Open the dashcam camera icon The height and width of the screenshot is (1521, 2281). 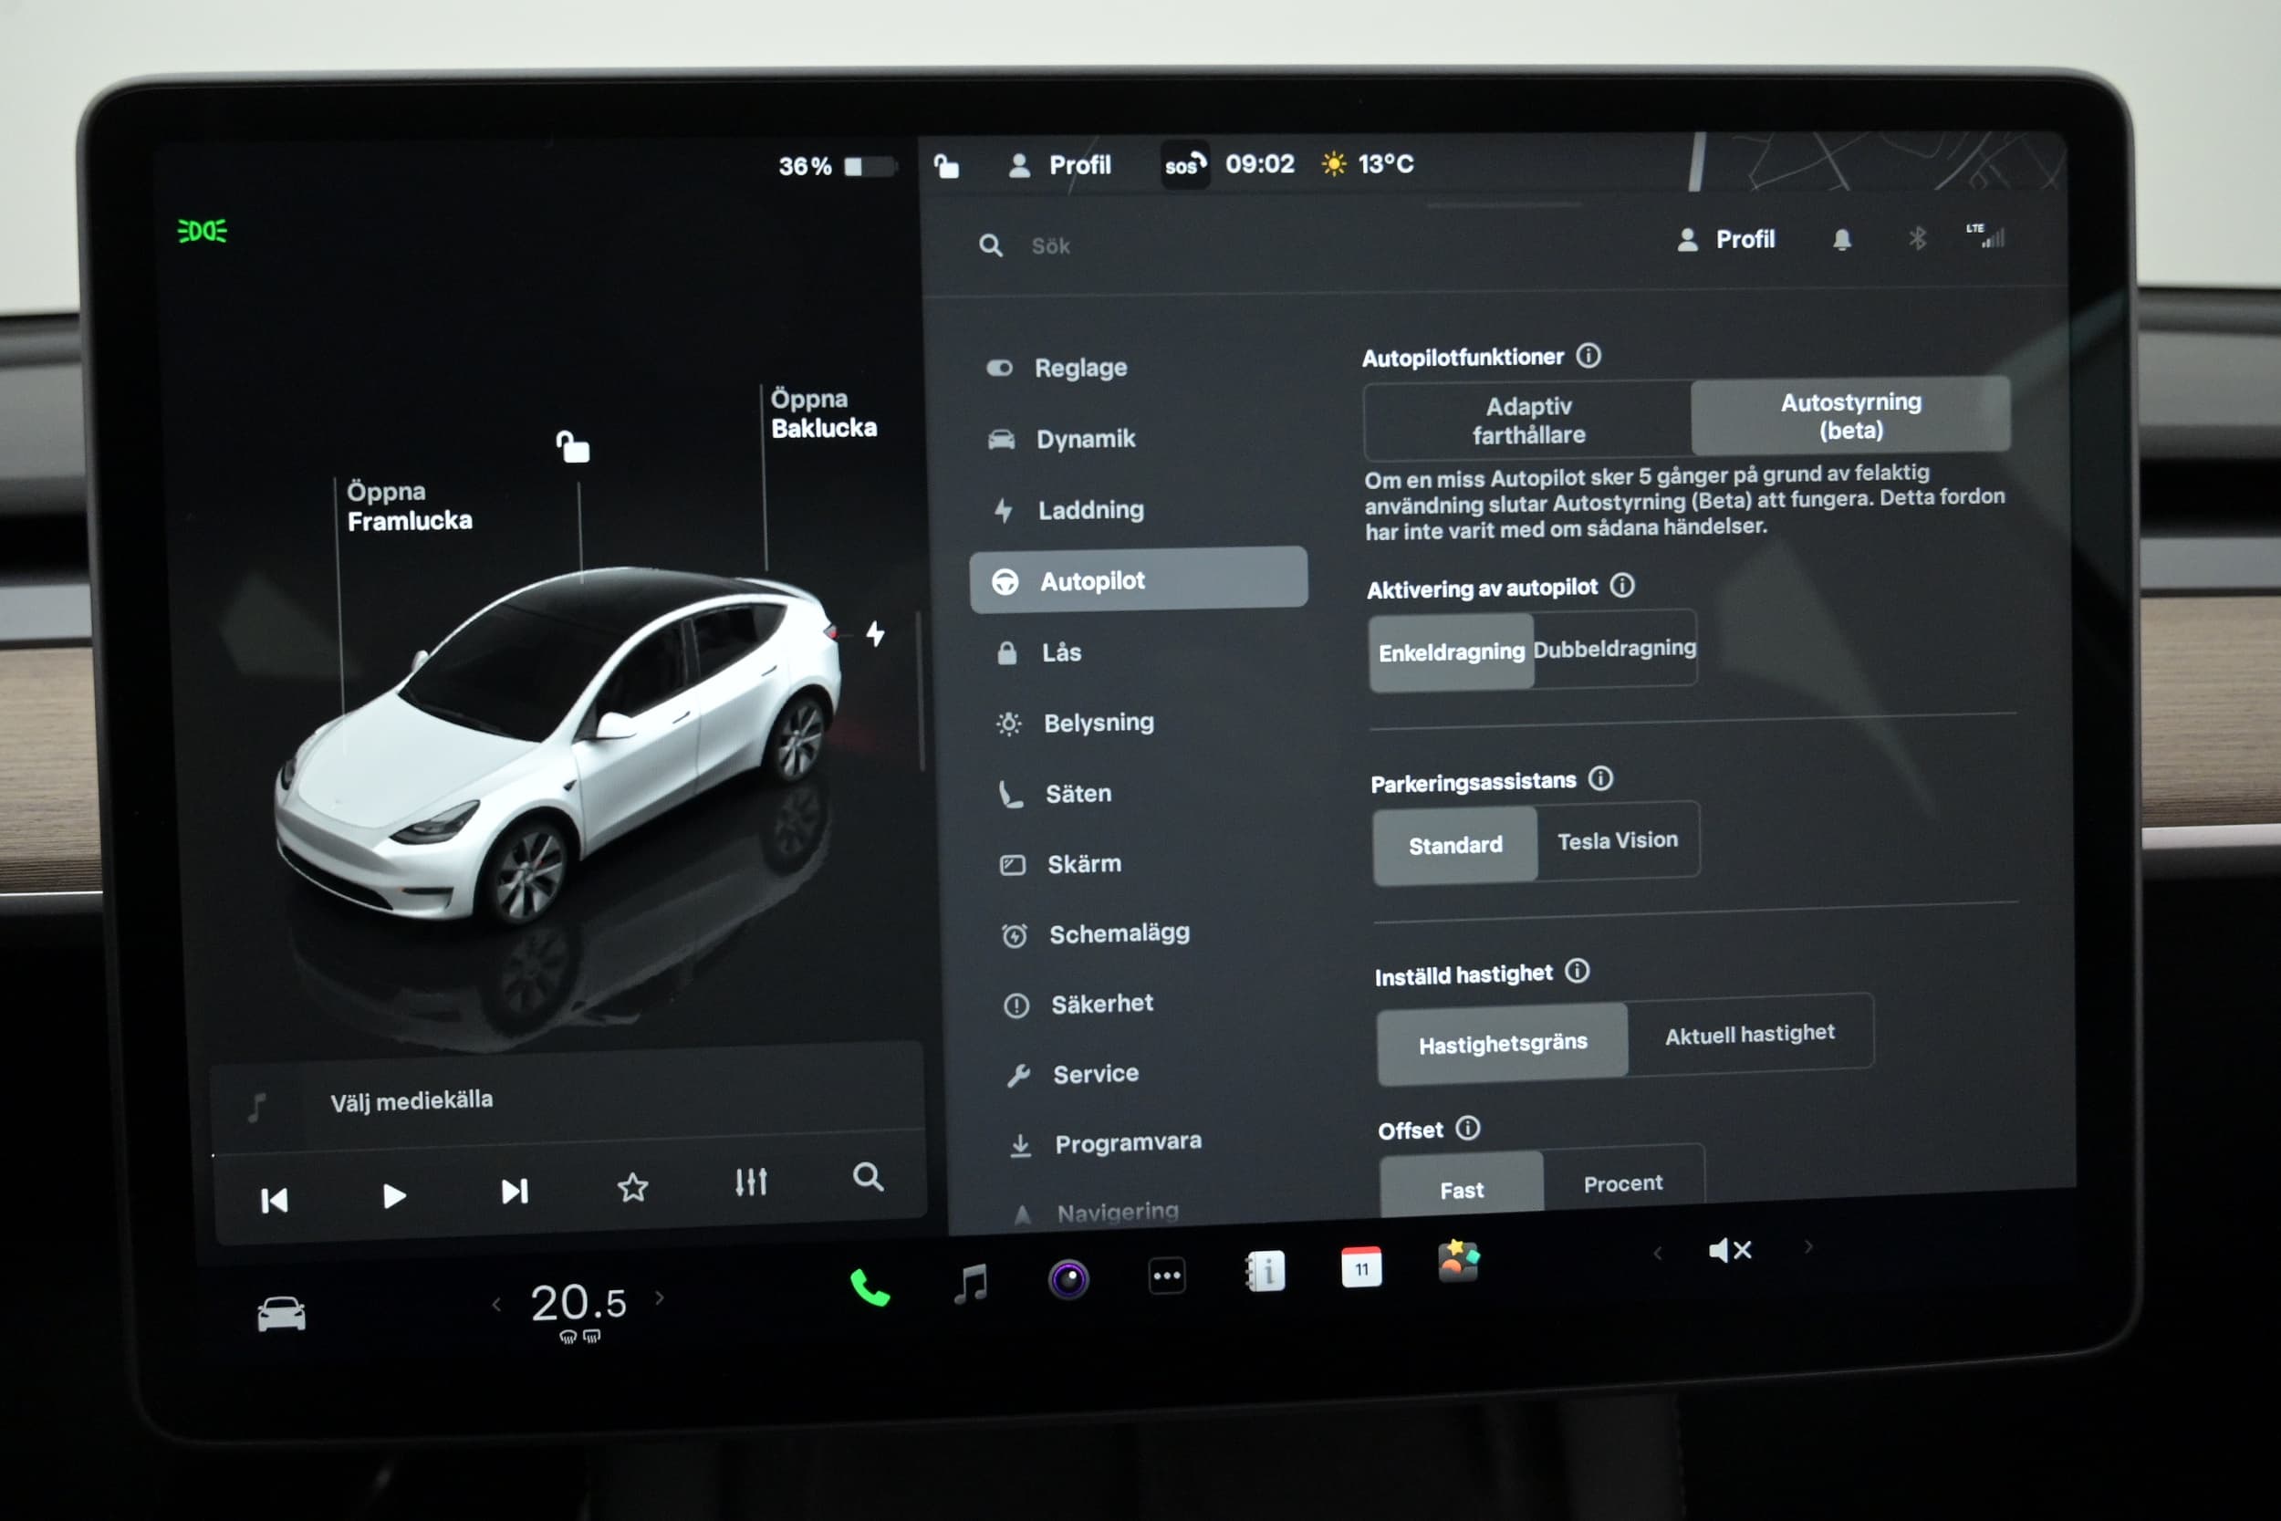[x=1068, y=1279]
